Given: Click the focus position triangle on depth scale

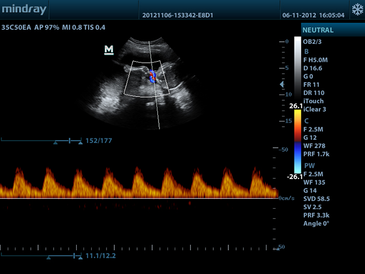Looking at the screenshot, I should coord(282,84).
